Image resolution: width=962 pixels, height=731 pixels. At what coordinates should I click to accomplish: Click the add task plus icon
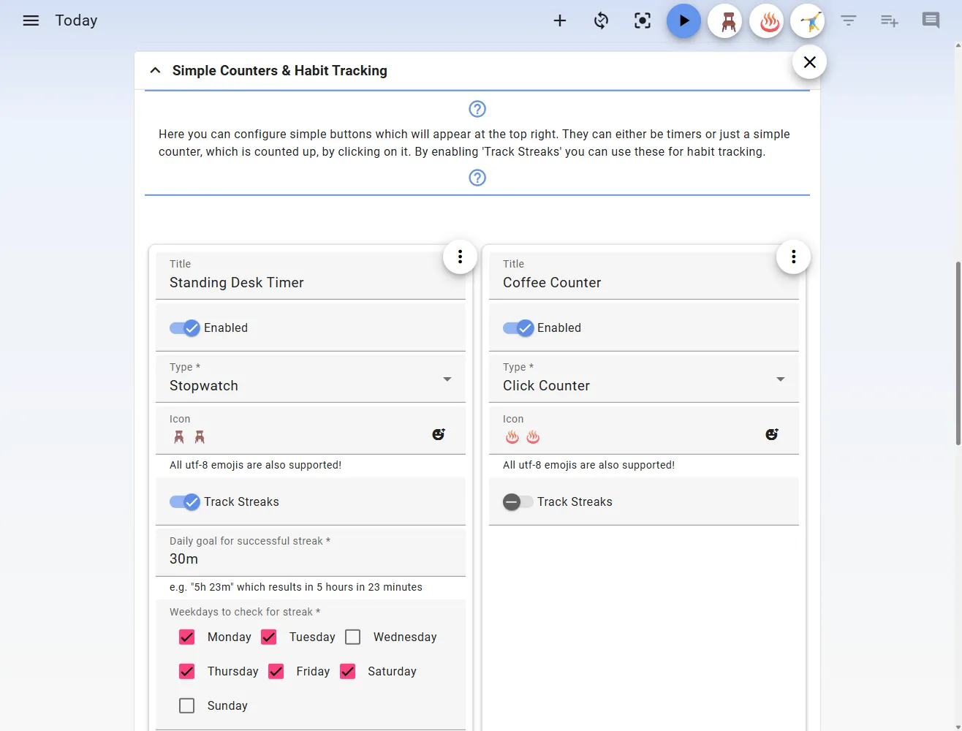tap(560, 20)
